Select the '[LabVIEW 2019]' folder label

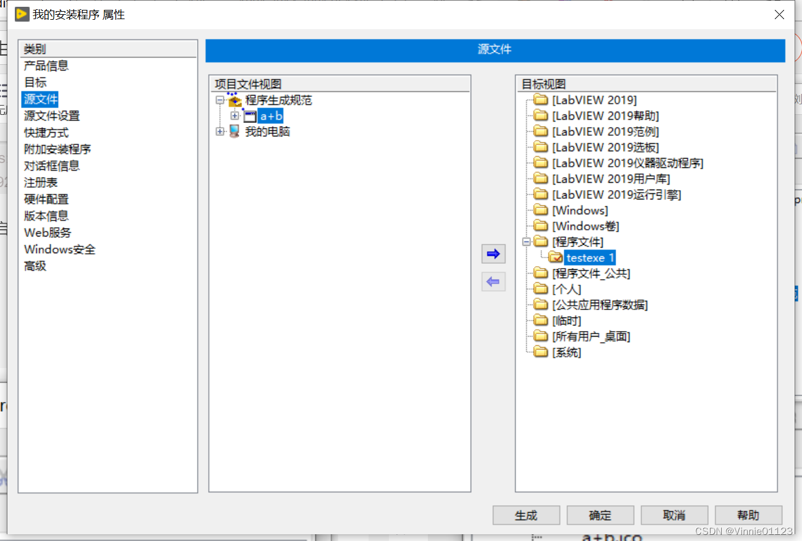[x=595, y=99]
